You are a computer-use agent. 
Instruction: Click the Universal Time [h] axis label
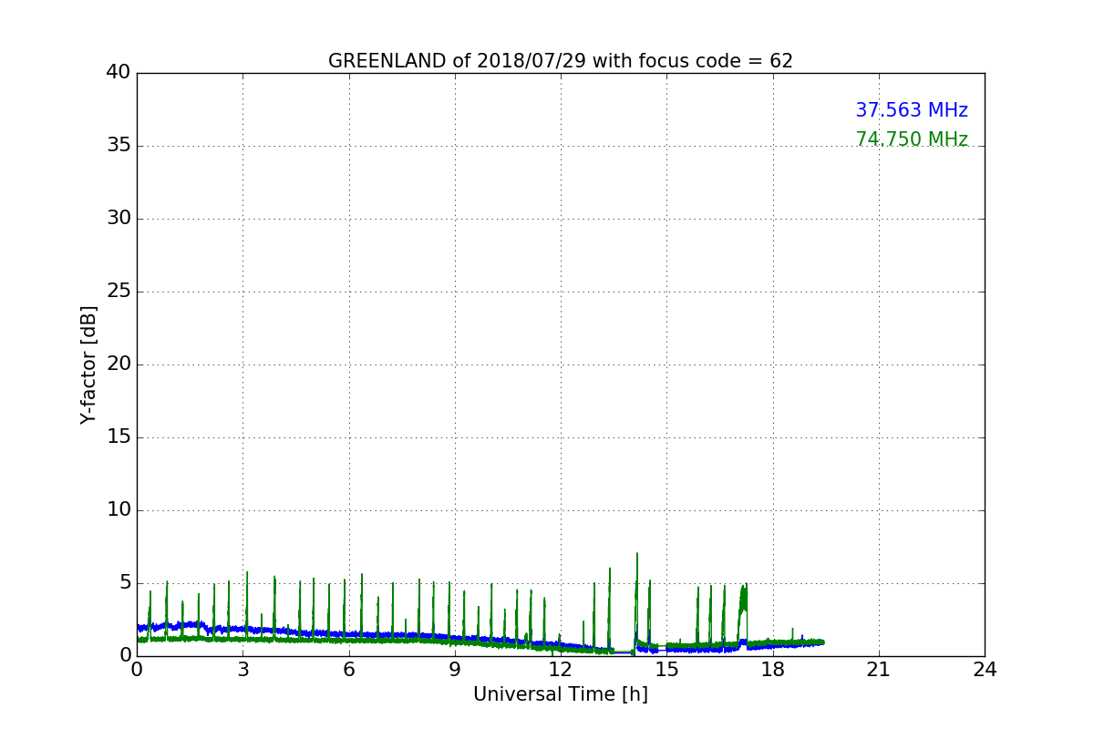(561, 694)
